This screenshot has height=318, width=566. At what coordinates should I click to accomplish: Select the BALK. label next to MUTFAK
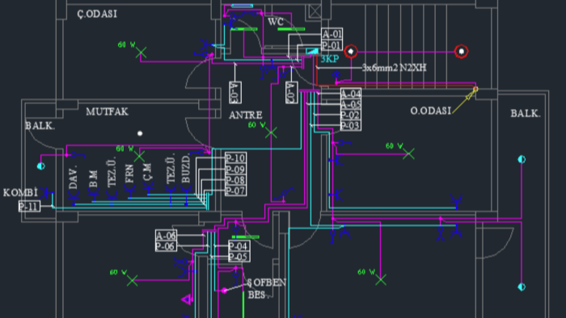[x=40, y=126]
